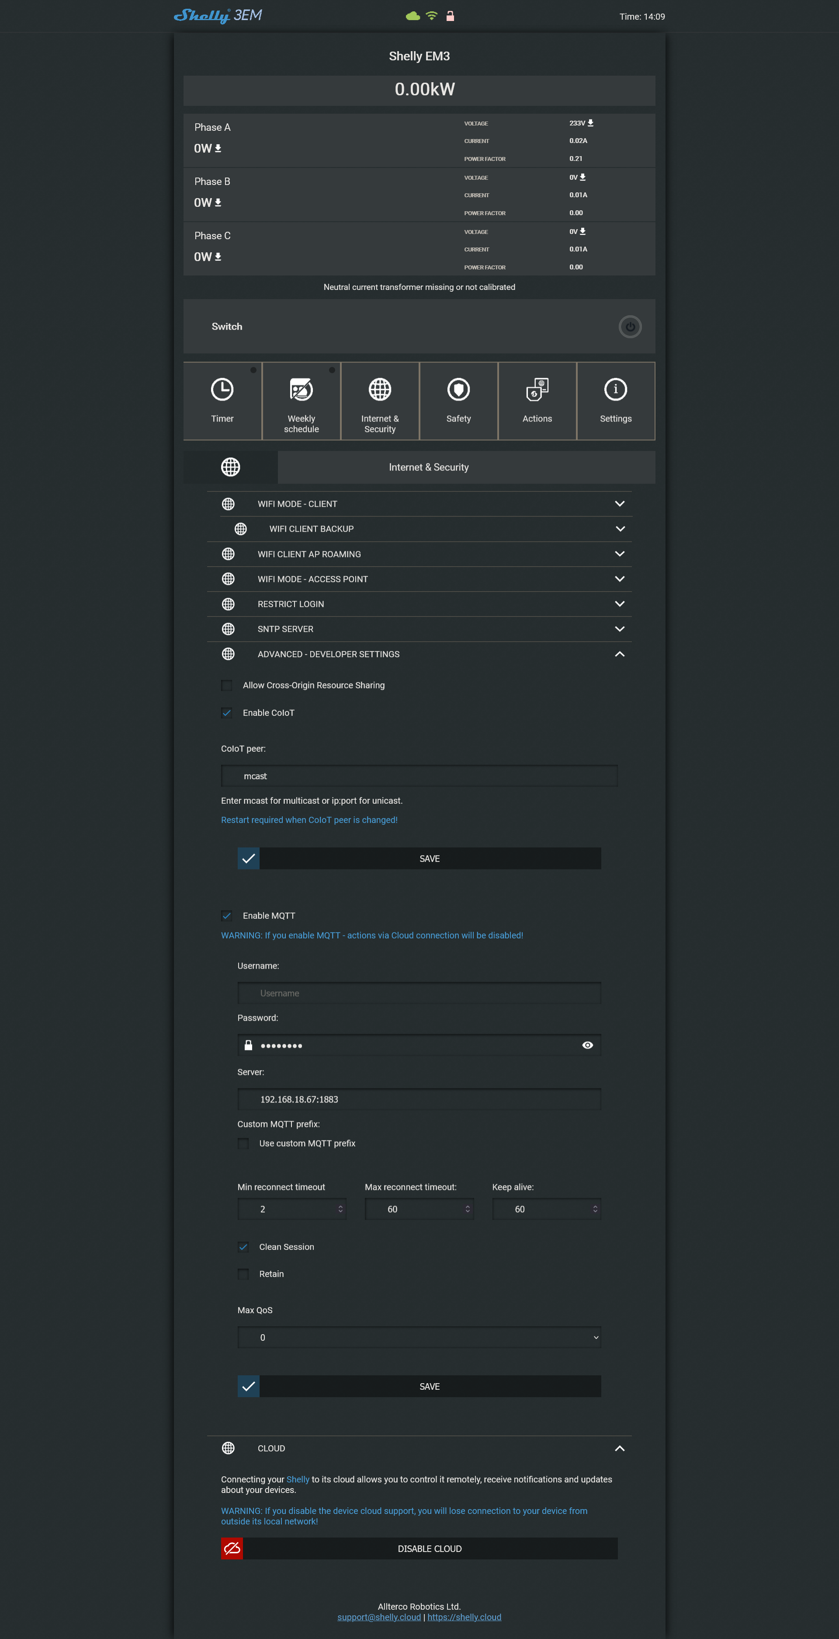Image resolution: width=839 pixels, height=1639 pixels.
Task: Expand WIFI CLIENT AP ROAMING chevron
Action: point(620,554)
